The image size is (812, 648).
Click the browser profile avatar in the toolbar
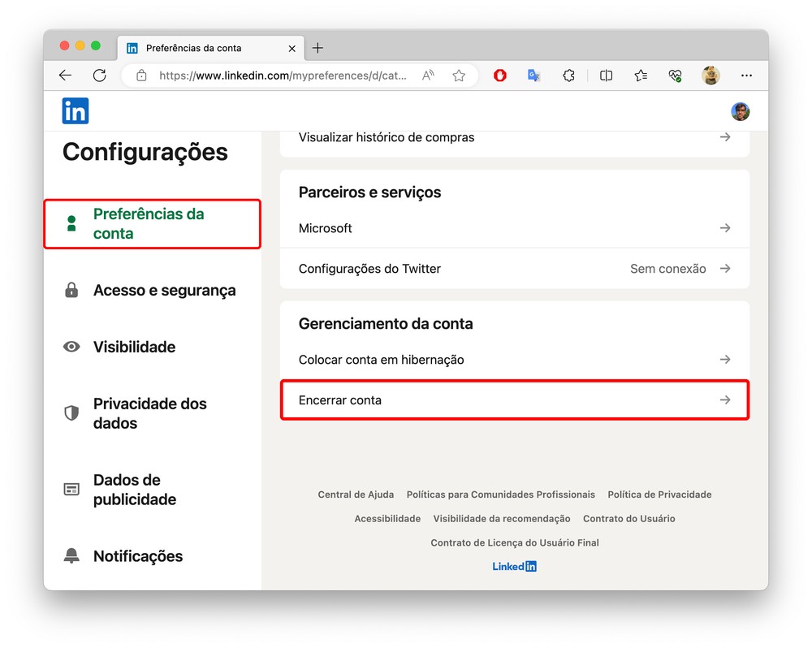pyautogui.click(x=710, y=76)
